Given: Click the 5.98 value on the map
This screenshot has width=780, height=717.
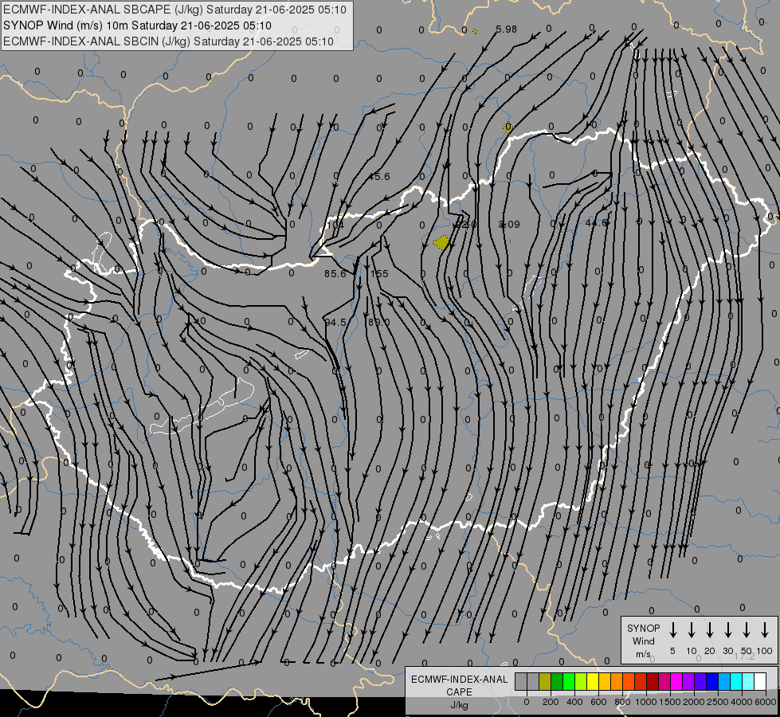Looking at the screenshot, I should 507,29.
